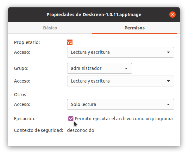
Task: Toggle the allow executing as program checkbox
Action: point(71,119)
